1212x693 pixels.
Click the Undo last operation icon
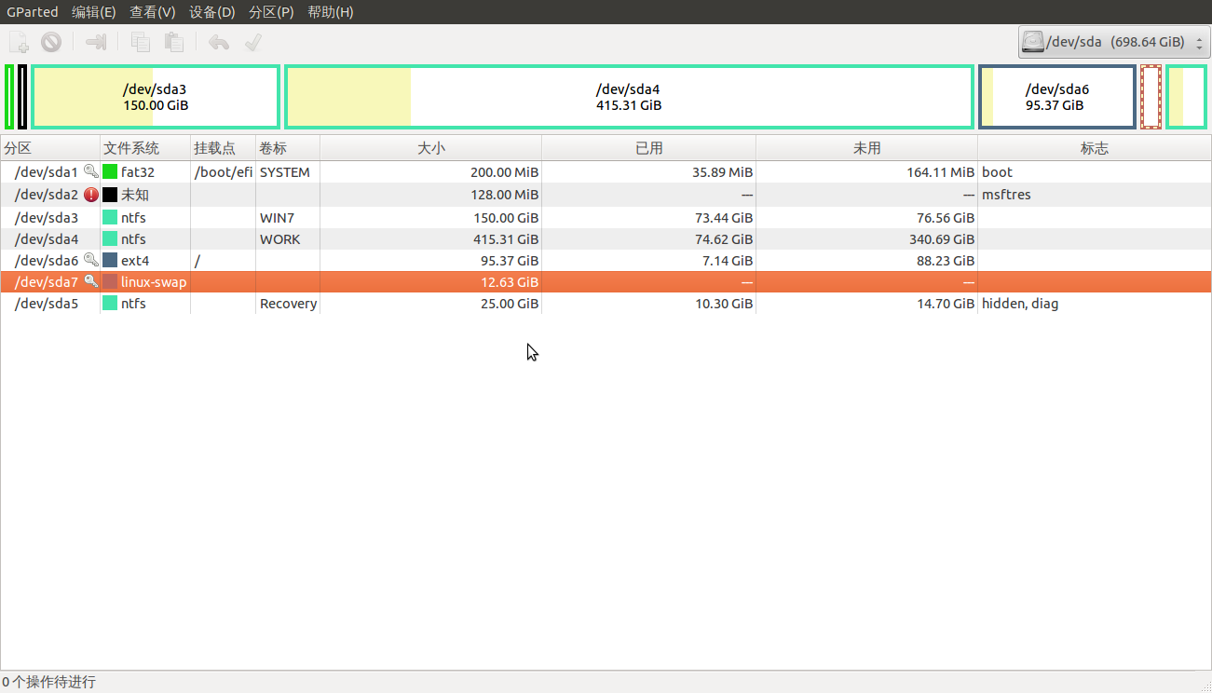(x=219, y=42)
